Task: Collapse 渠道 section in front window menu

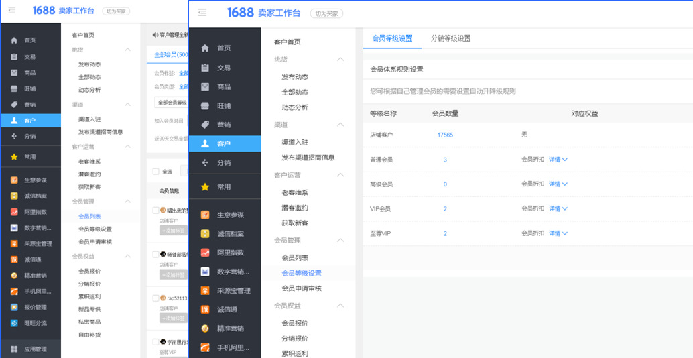Action: click(340, 125)
